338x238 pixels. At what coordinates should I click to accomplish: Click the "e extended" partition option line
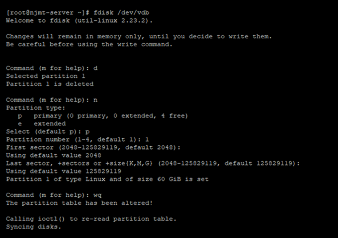pos(42,123)
